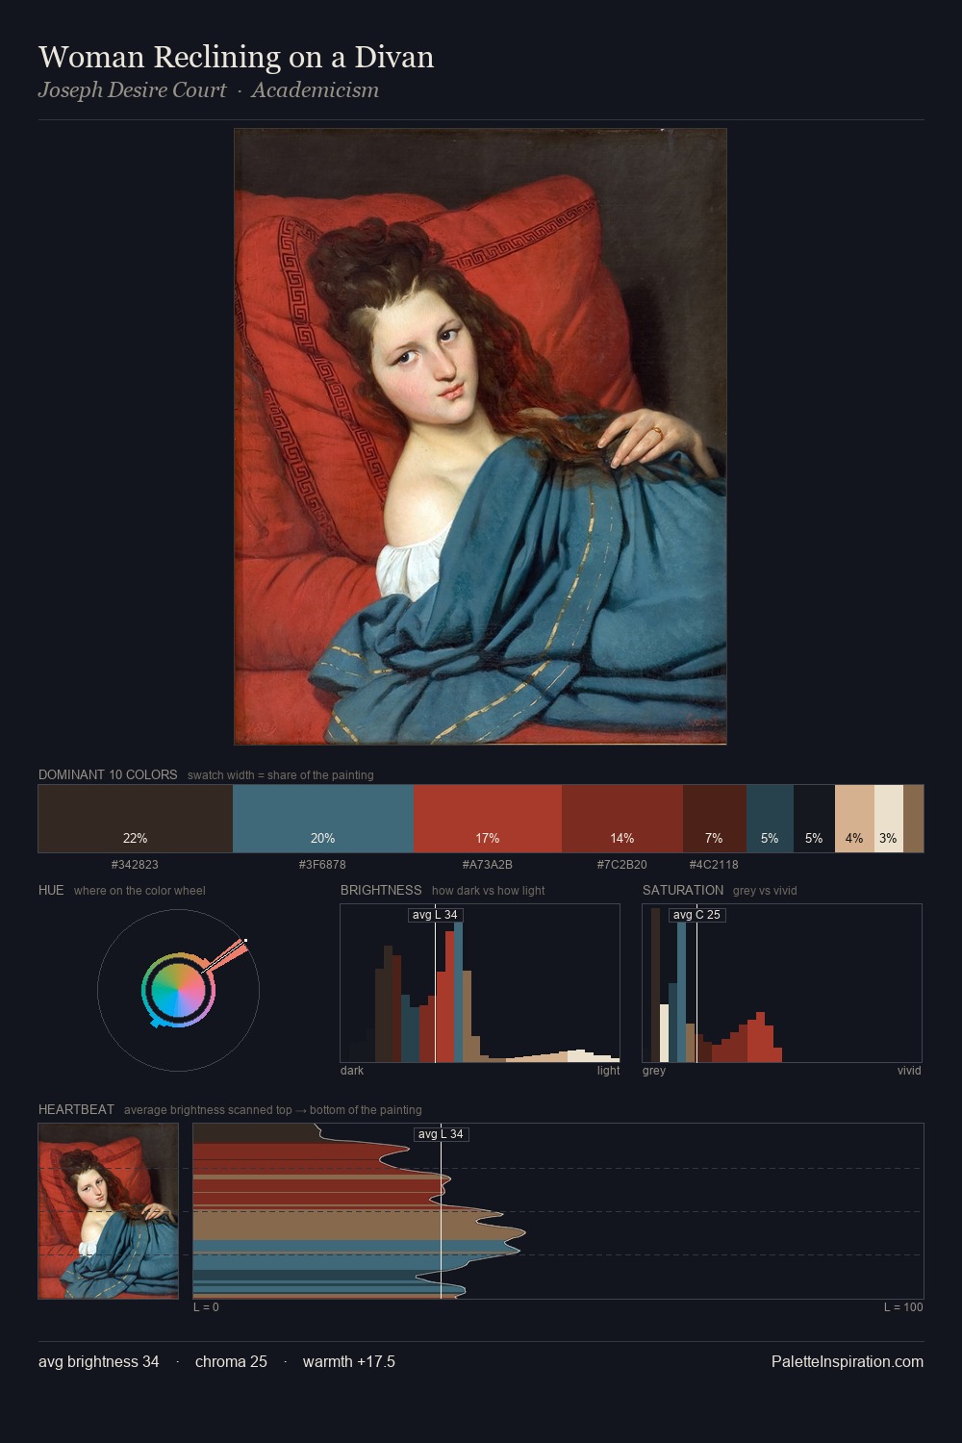The image size is (962, 1443).
Task: Click the 'SATURATION' section label
Action: [x=683, y=890]
